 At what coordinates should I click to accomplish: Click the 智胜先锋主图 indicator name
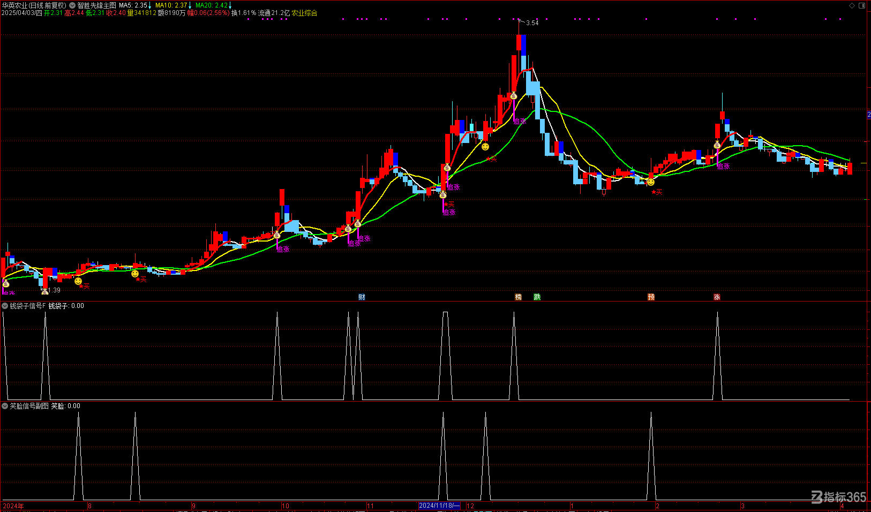point(96,5)
